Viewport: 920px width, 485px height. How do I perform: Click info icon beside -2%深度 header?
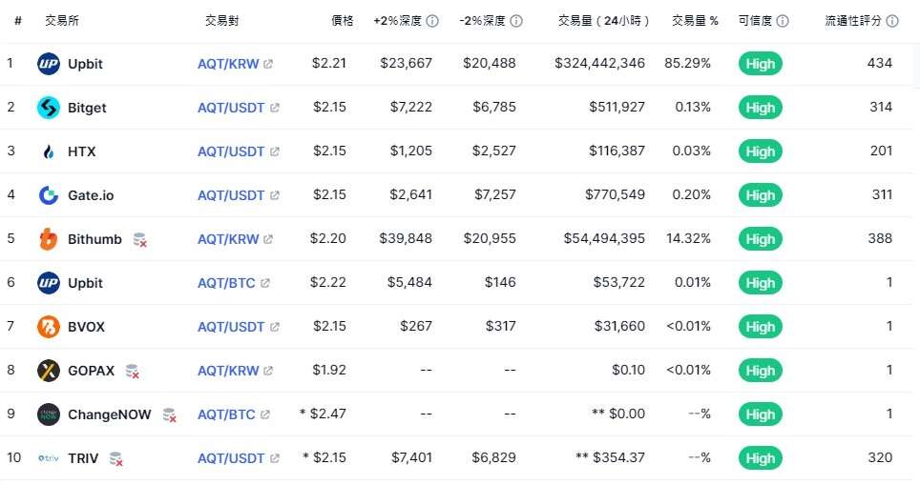(516, 21)
